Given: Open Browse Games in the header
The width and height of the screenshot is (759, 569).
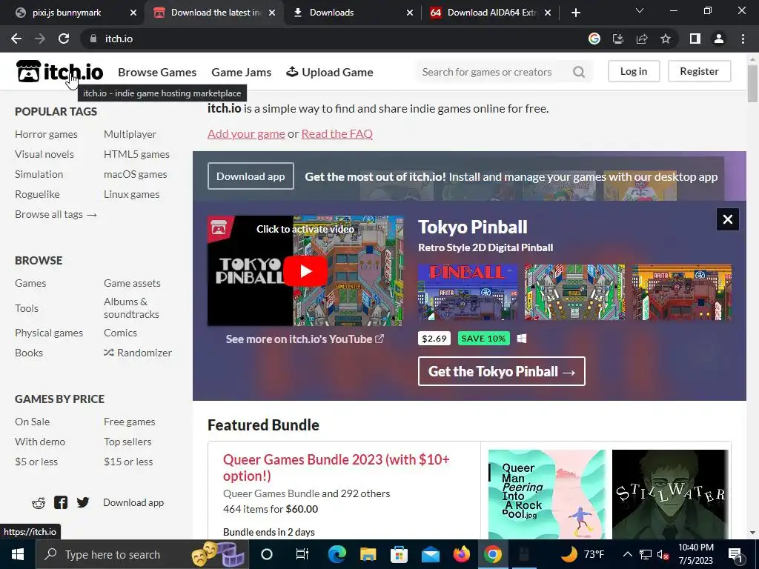Looking at the screenshot, I should point(157,72).
